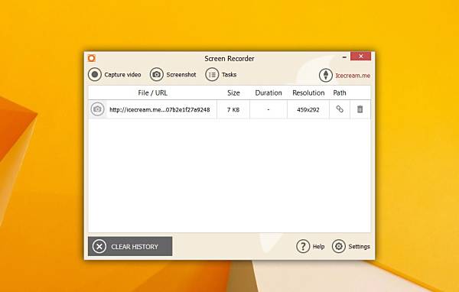Click the Duration column header
This screenshot has height=292, width=459.
click(269, 92)
